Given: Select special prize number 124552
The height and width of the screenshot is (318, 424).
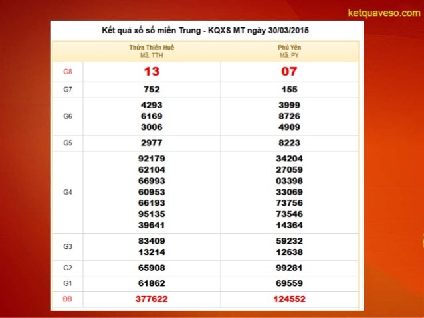Looking at the screenshot, I should pyautogui.click(x=289, y=299).
